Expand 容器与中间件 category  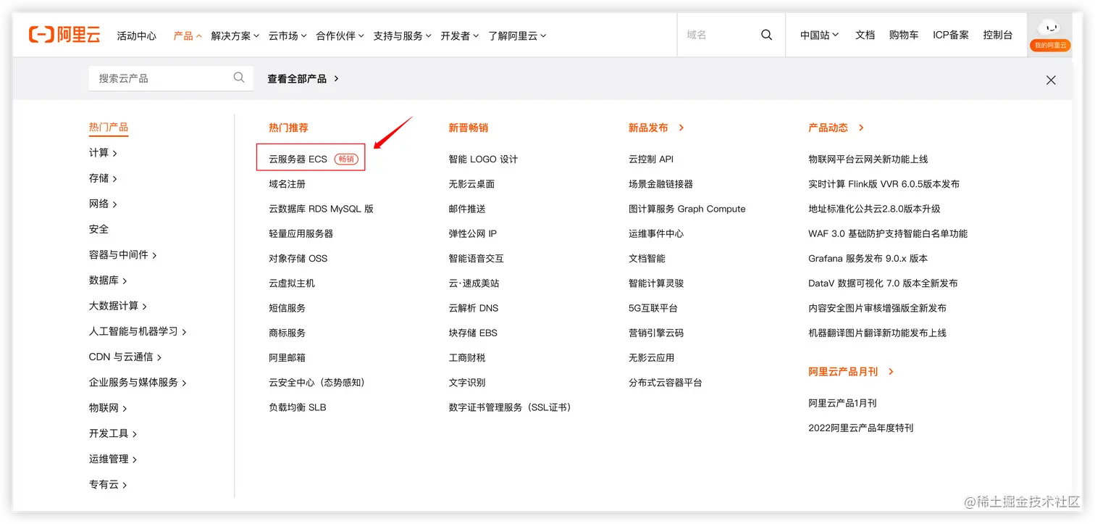[123, 255]
